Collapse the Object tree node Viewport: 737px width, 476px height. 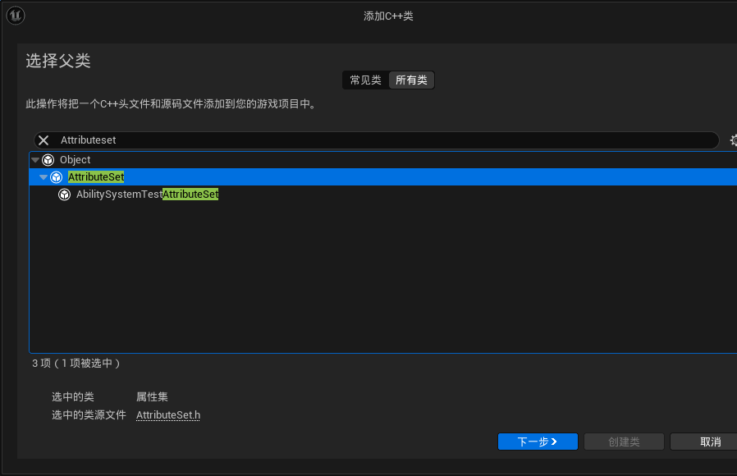tap(34, 159)
